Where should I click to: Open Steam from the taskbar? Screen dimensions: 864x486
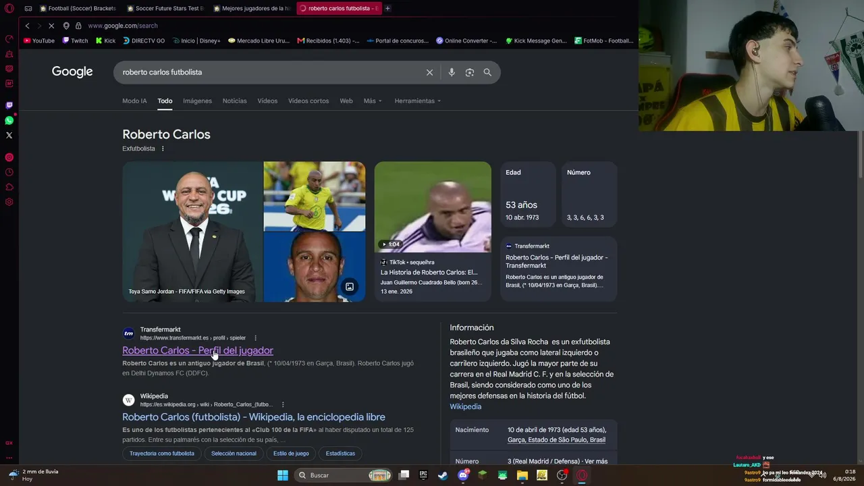click(443, 475)
